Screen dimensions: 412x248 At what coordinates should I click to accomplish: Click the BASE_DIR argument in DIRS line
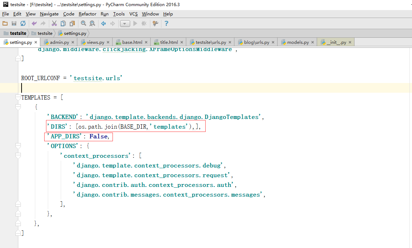pos(133,127)
